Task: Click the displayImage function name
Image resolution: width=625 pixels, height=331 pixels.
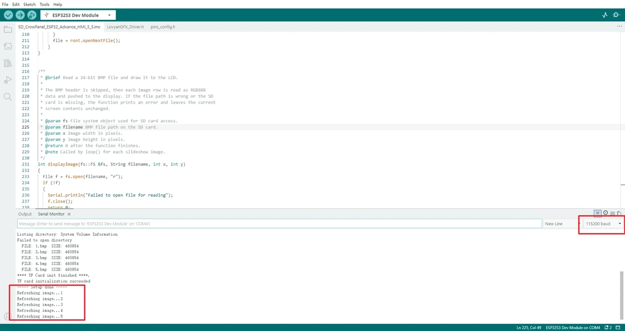Action: [x=62, y=164]
